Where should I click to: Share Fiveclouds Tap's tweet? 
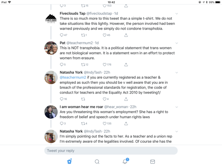click(x=126, y=35)
